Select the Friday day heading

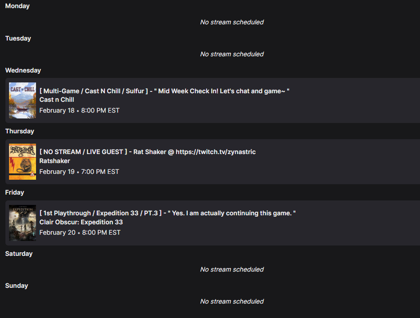14,192
